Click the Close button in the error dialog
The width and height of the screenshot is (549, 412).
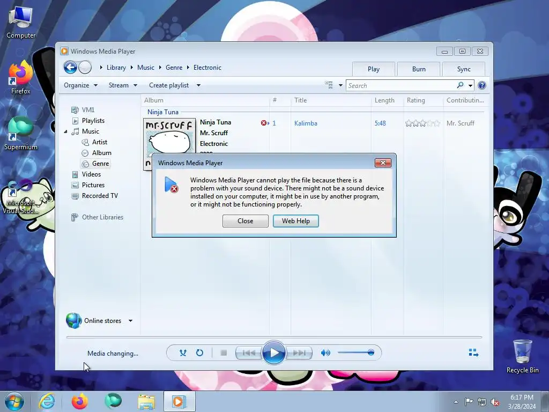[246, 221]
